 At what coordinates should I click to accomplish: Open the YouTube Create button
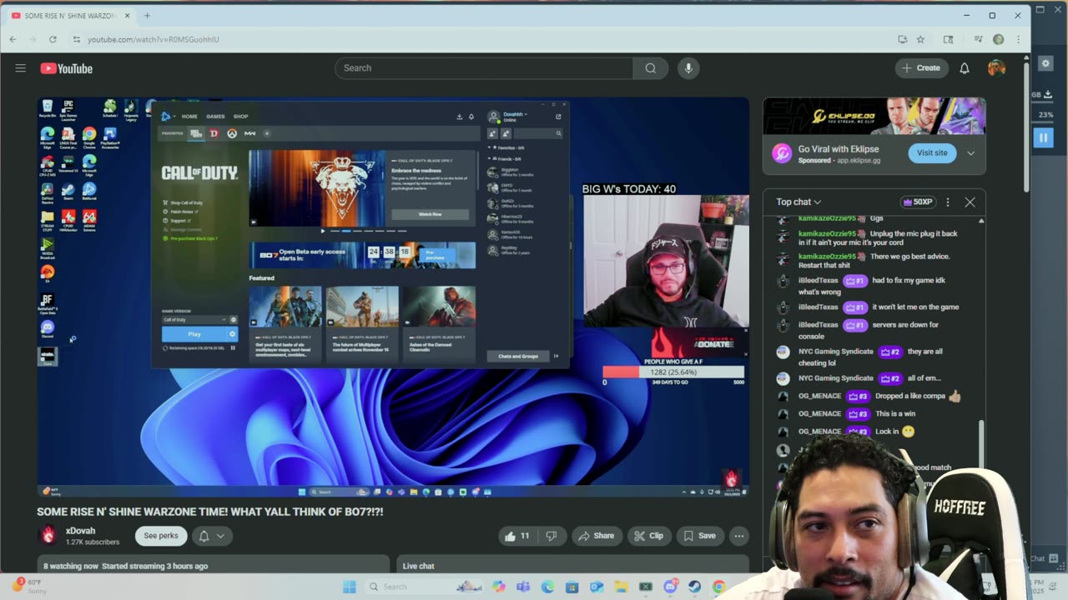tap(921, 68)
